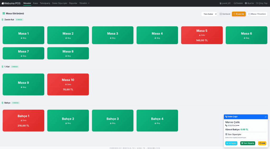
Task: Click the Destek headset icon
Action: tap(235, 3)
